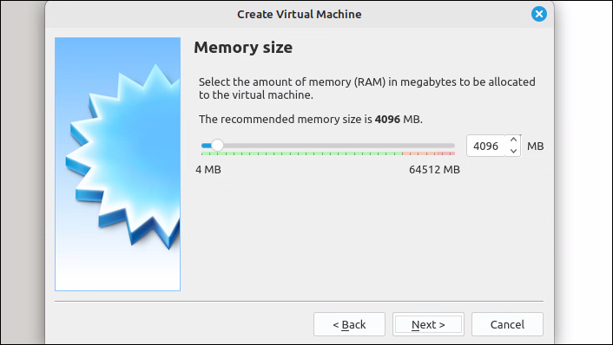Click the 'Select the amount of memory' description
Viewport: 613px width, 345px height.
[366, 88]
